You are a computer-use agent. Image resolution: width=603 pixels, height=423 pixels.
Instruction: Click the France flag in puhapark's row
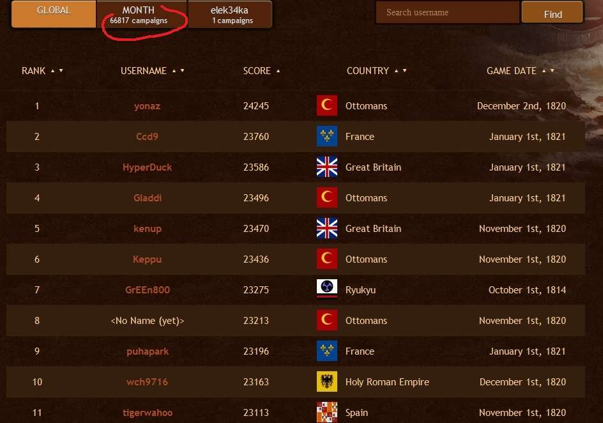click(327, 351)
